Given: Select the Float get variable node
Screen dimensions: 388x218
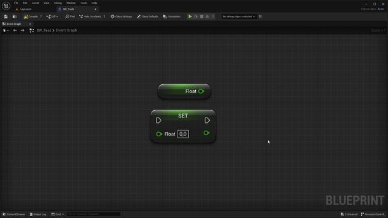Looking at the screenshot, I should (184, 91).
